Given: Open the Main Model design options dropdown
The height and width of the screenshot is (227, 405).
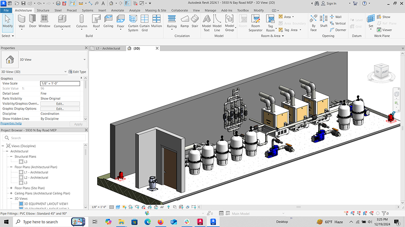Looking at the screenshot, I should [x=283, y=214].
